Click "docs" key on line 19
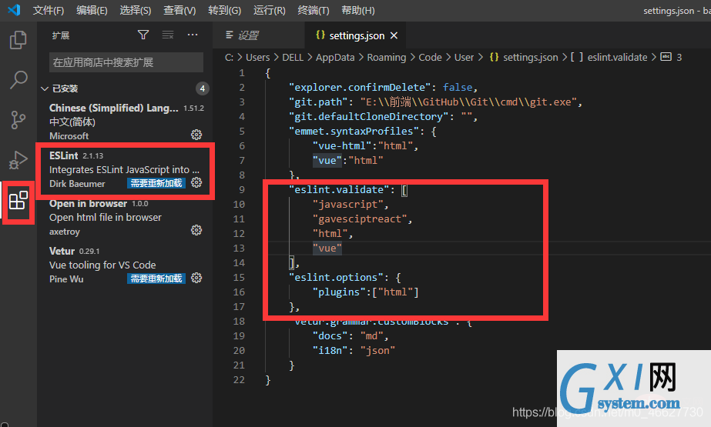The height and width of the screenshot is (427, 711). pyautogui.click(x=330, y=335)
